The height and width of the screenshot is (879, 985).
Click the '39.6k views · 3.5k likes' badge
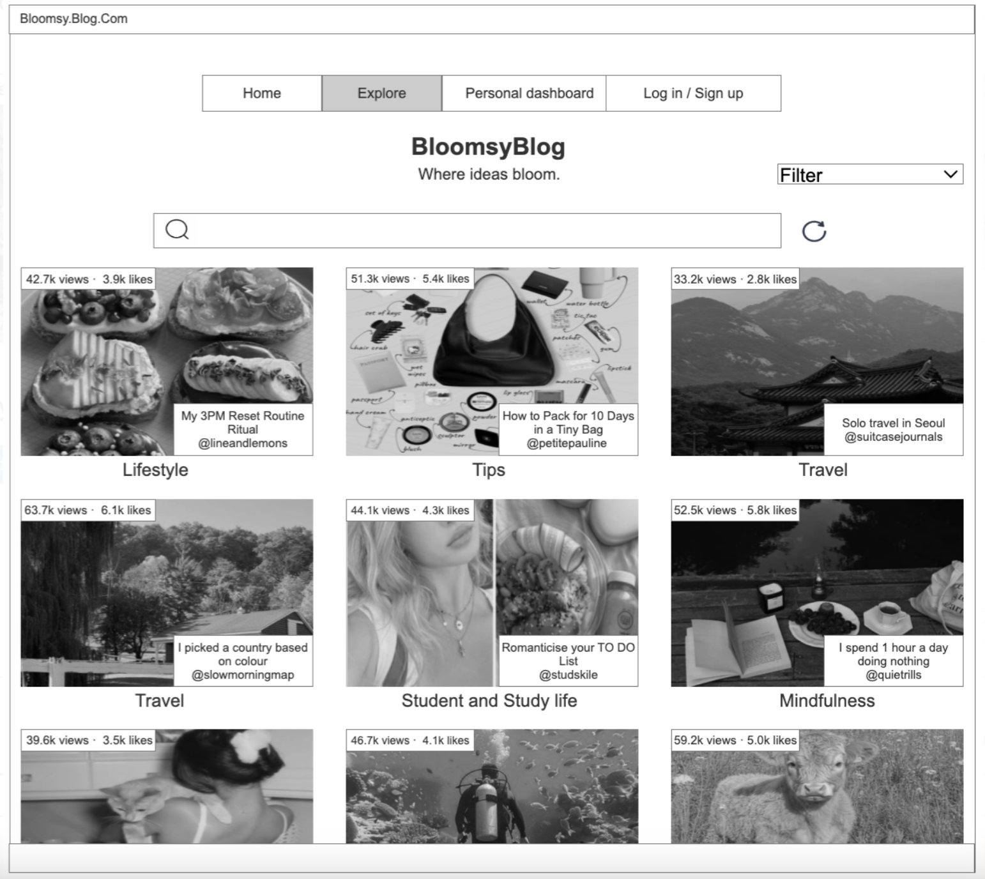click(x=89, y=740)
